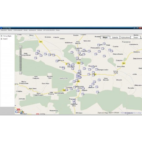Click the node marker left of Milanowska Wólka
Viewport: 142px width, 142px height.
click(74, 87)
